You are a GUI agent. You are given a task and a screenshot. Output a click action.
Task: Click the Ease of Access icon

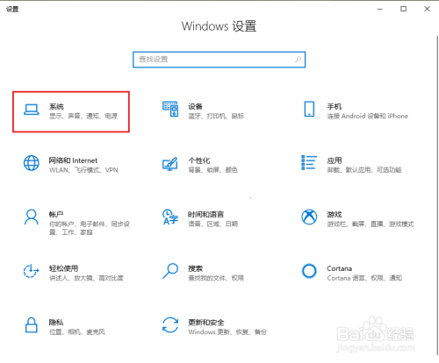(x=31, y=271)
